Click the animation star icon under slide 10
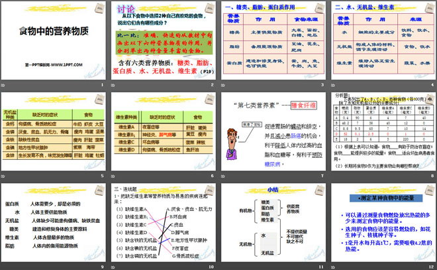Image resolution: width=437 pixels, height=270 pixels. click(115, 266)
